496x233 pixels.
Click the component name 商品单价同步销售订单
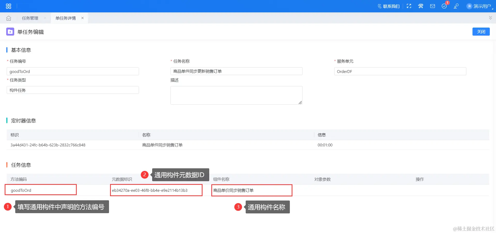233,190
